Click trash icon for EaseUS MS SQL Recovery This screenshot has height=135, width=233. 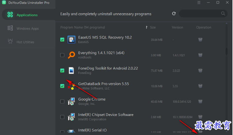(200, 39)
